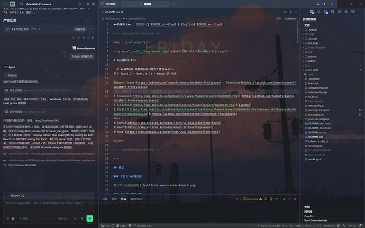
Task: Click the thumbs-up icon under the summary
Action: [74, 38]
